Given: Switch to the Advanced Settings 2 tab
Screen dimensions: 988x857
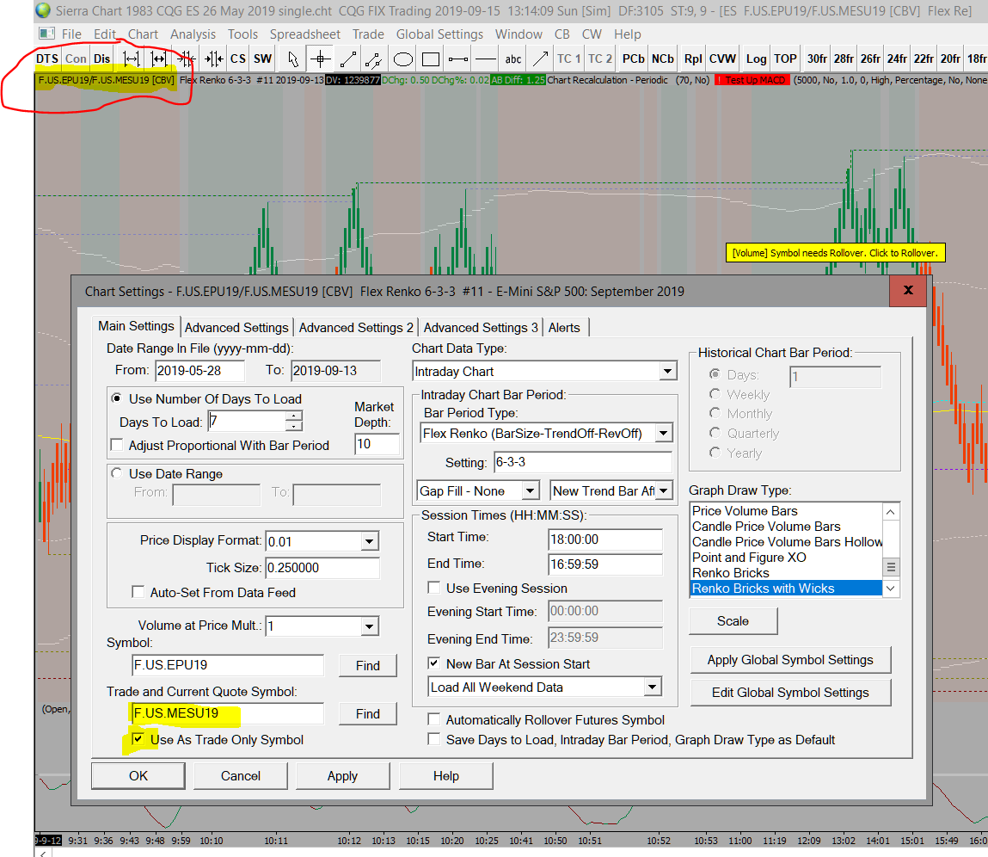Looking at the screenshot, I should pos(356,327).
